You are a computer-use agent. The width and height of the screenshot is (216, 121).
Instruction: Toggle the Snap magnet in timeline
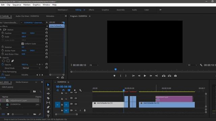click(63, 90)
